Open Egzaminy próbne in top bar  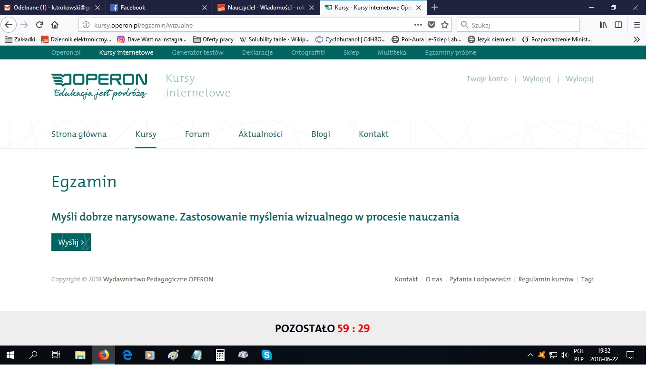(x=451, y=53)
